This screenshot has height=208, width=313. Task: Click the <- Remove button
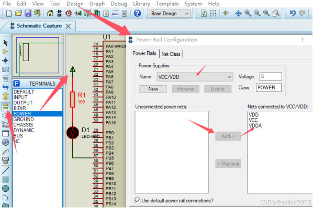coord(228,164)
